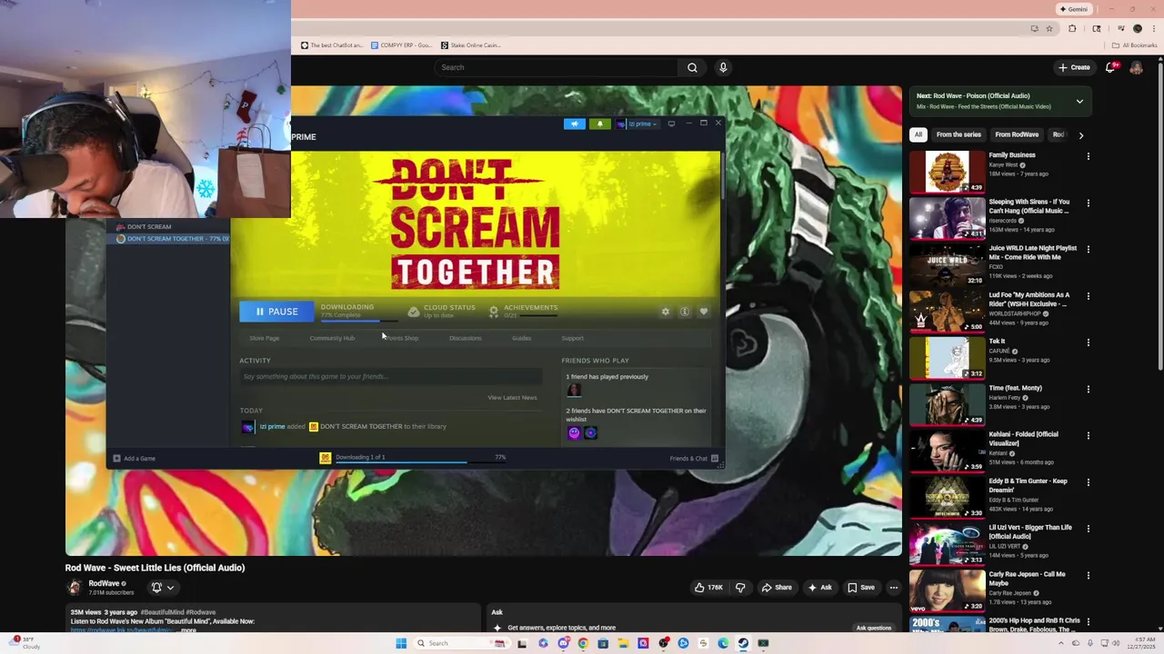Open Chrome from Windows taskbar
The image size is (1164, 654).
click(583, 643)
